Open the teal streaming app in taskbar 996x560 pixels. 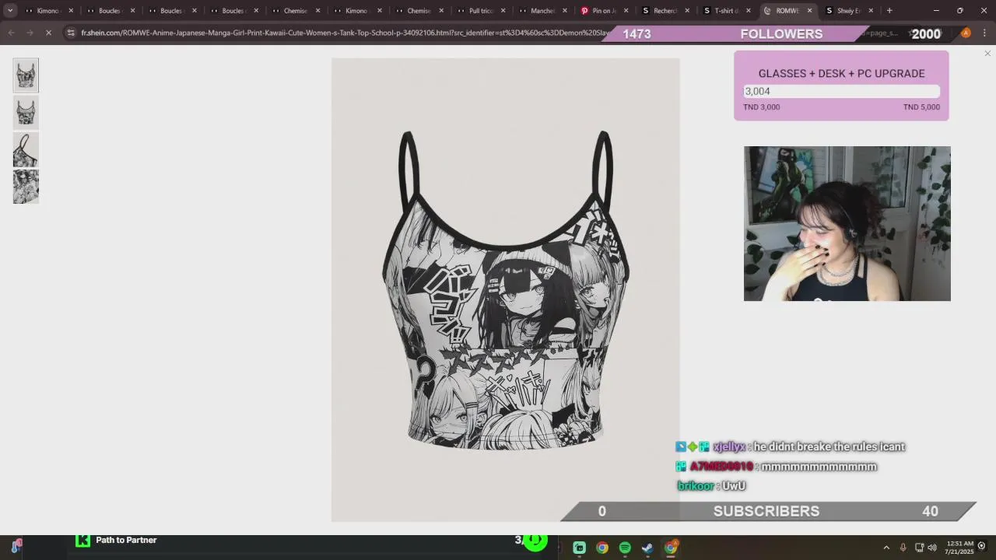pos(580,548)
